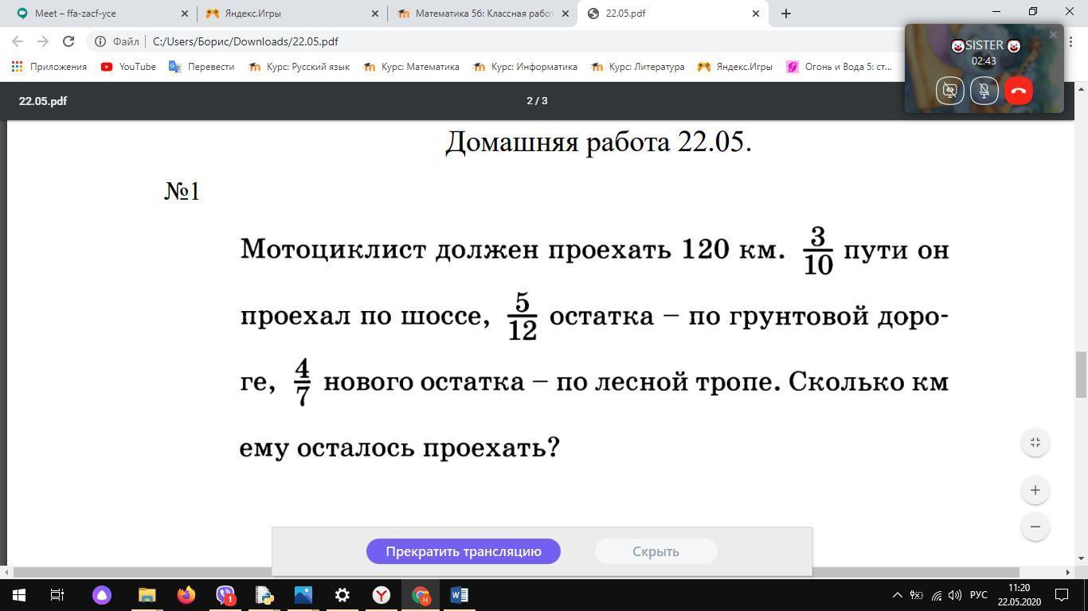Open the Курс: Математика bookmark
1088x611 pixels.
click(x=412, y=67)
